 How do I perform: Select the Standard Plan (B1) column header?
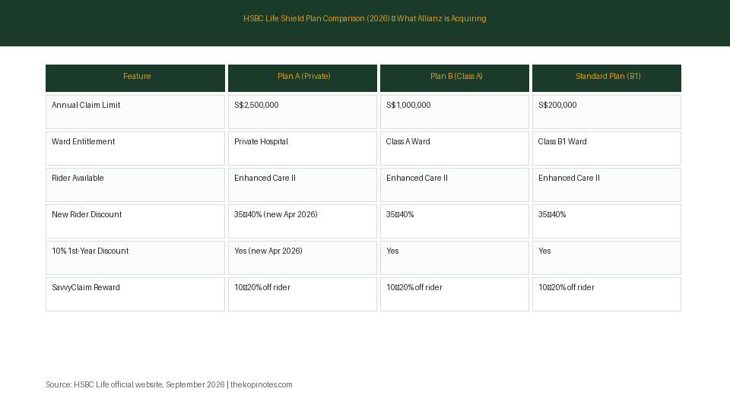click(x=607, y=78)
